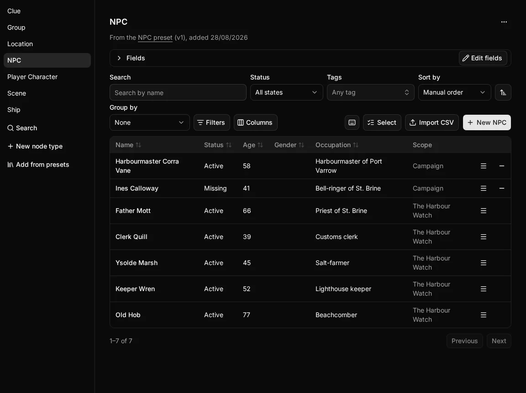Click Import CSV

(x=432, y=122)
